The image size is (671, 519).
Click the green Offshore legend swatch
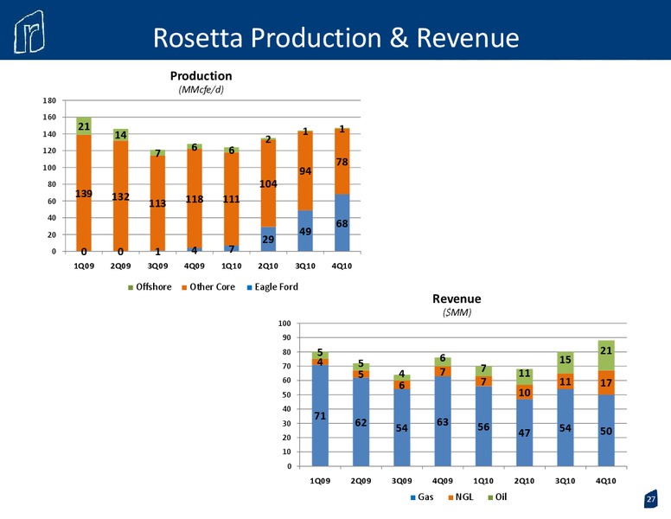[x=131, y=287]
